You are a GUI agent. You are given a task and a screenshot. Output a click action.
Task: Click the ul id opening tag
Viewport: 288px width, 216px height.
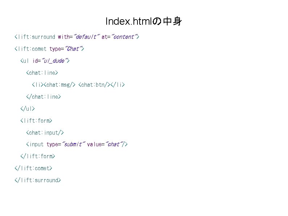45,61
